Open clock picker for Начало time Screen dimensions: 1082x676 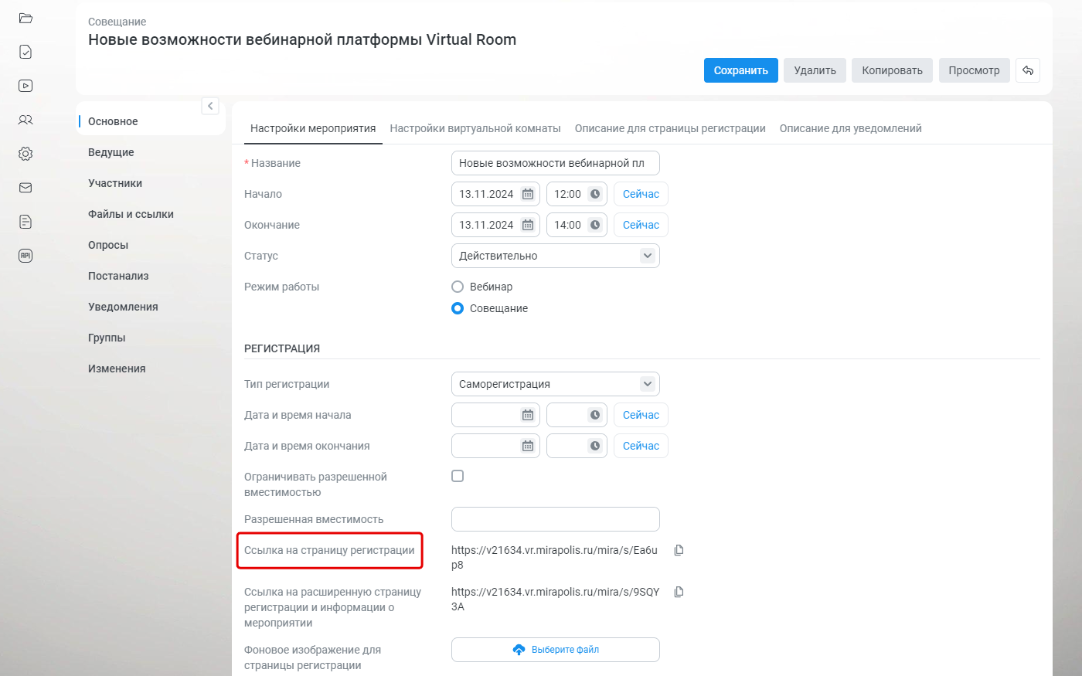pyautogui.click(x=595, y=194)
